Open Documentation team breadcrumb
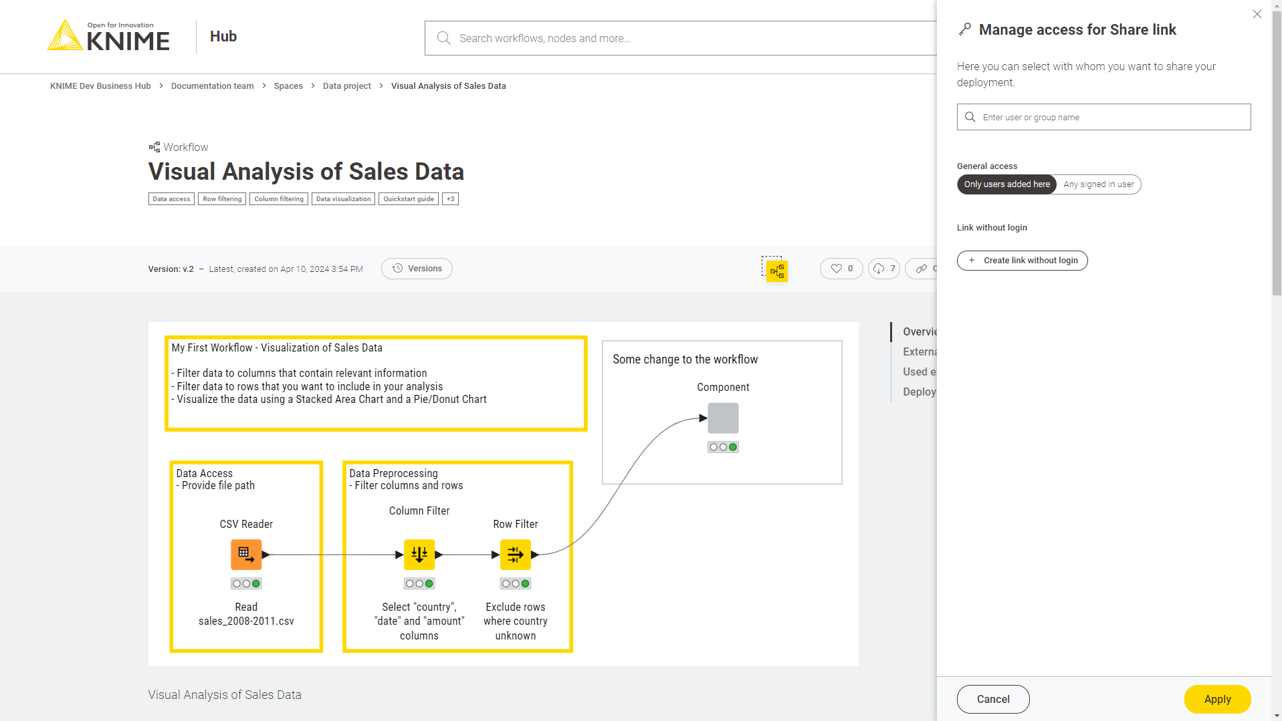This screenshot has width=1282, height=721. pos(212,86)
